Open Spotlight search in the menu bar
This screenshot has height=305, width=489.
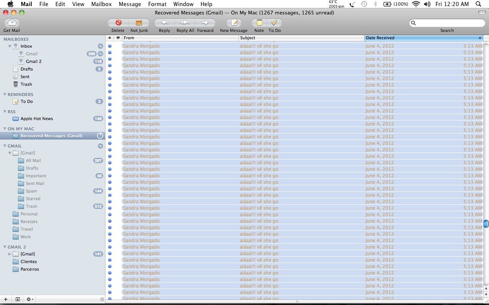(478, 4)
